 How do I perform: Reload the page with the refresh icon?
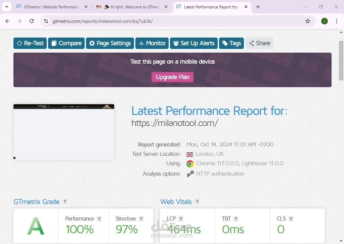pos(32,21)
